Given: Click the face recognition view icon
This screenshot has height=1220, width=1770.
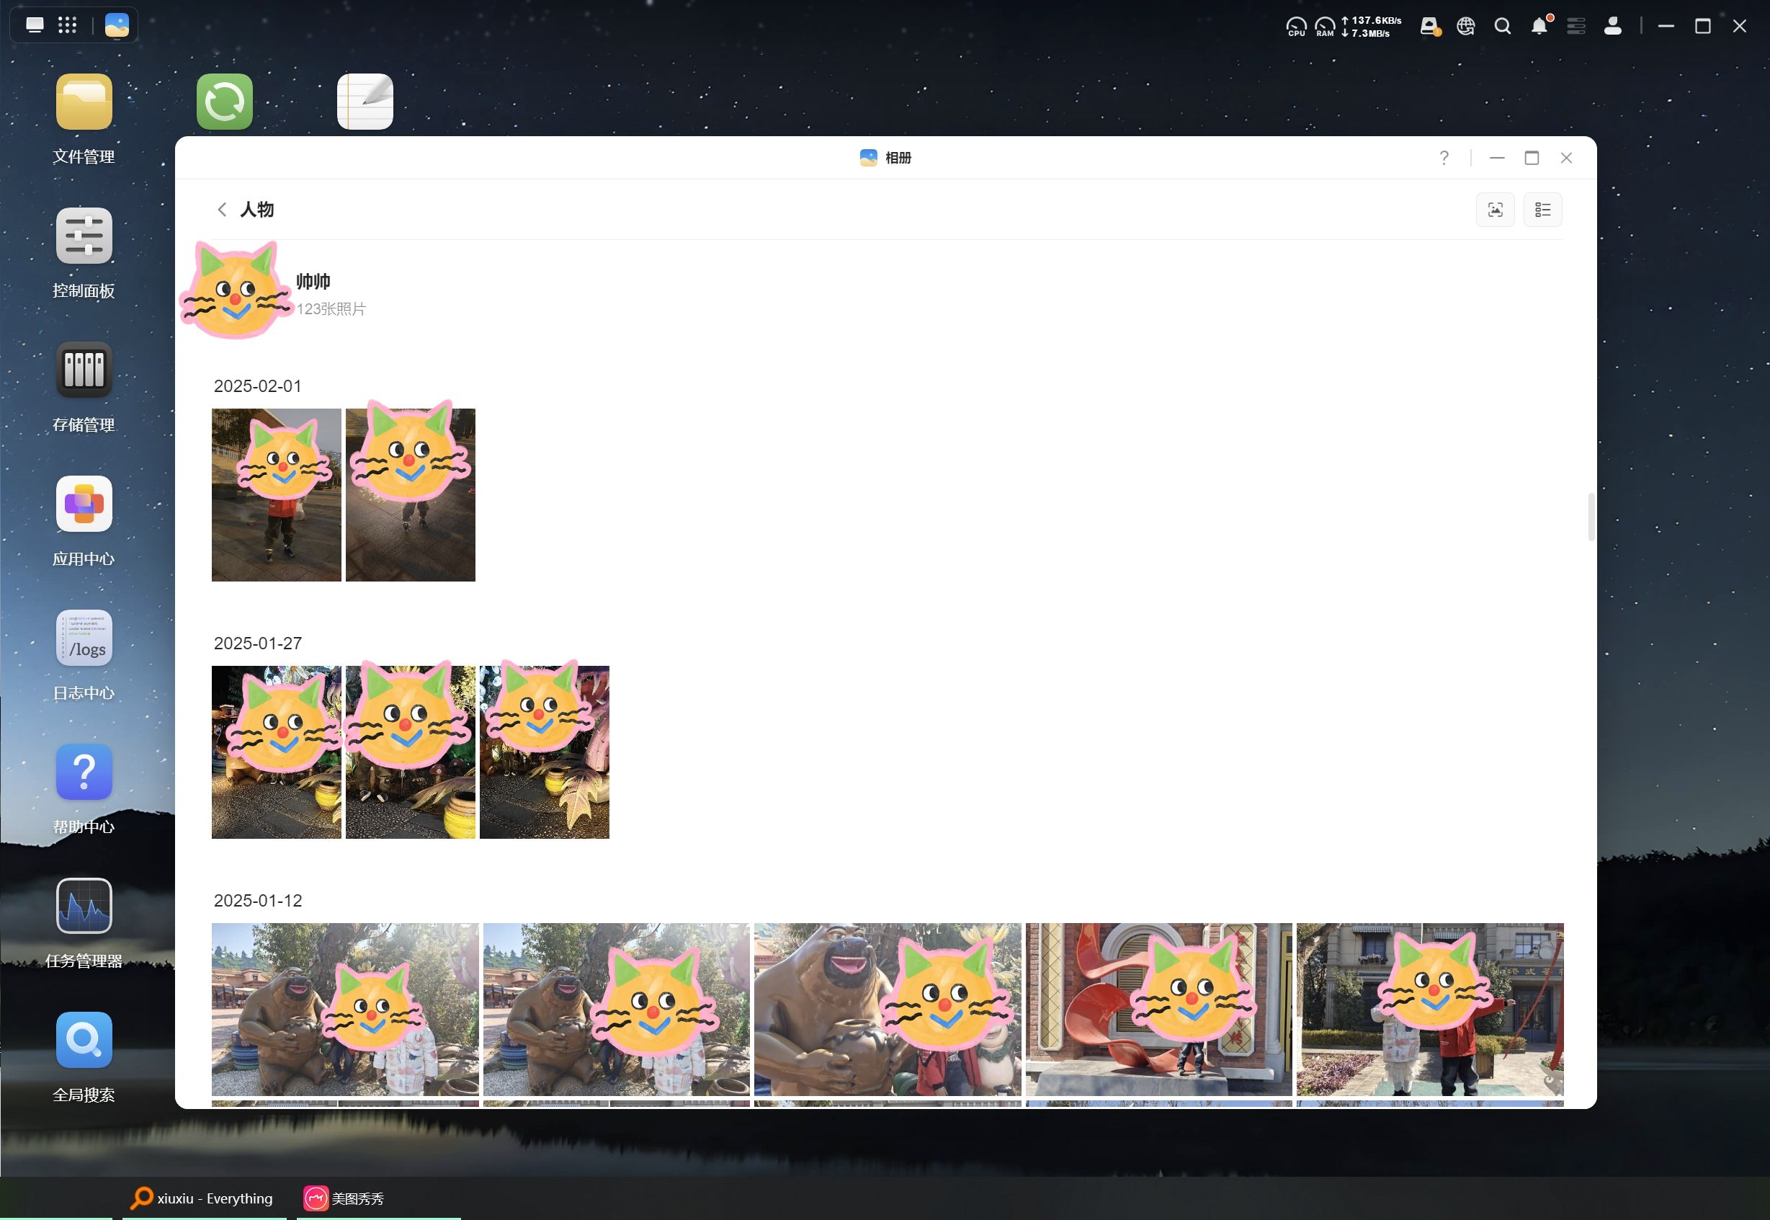Looking at the screenshot, I should [x=1495, y=210].
